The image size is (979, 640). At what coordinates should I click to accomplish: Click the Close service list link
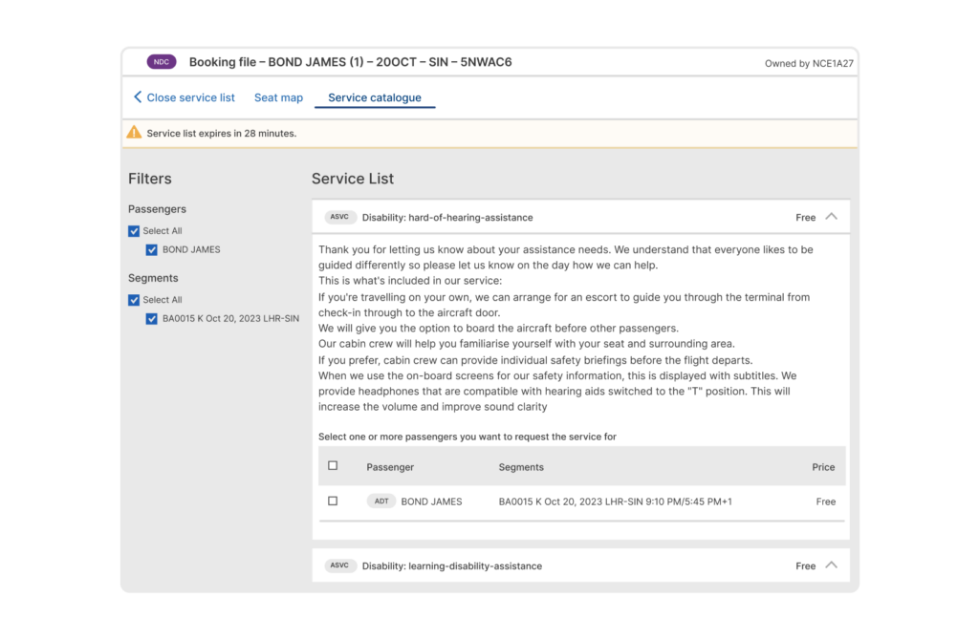pos(190,96)
